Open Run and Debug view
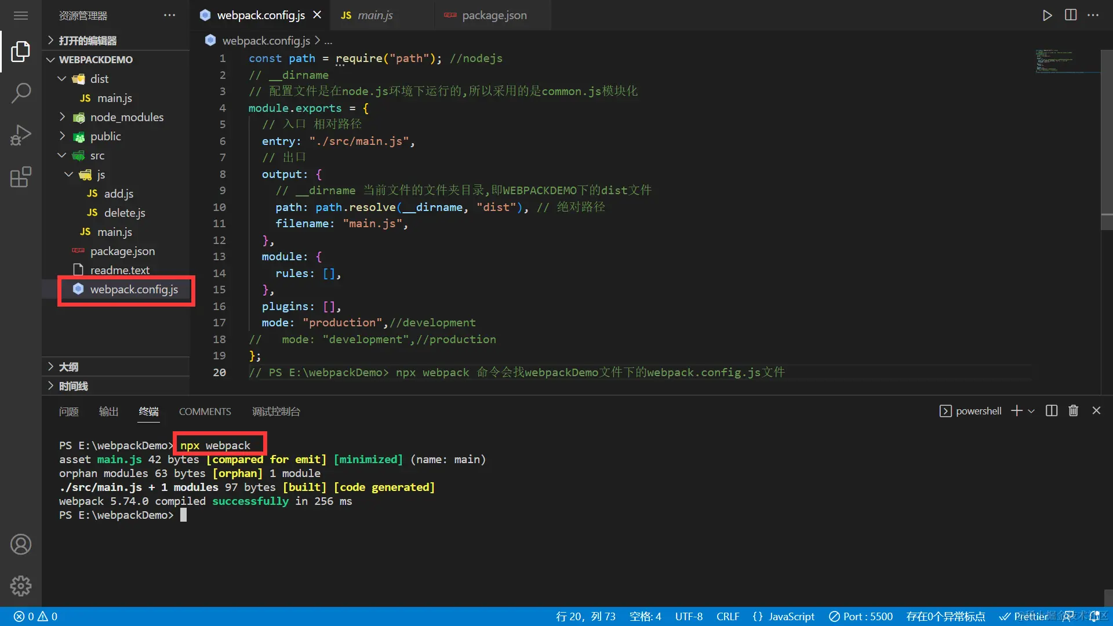 tap(21, 135)
